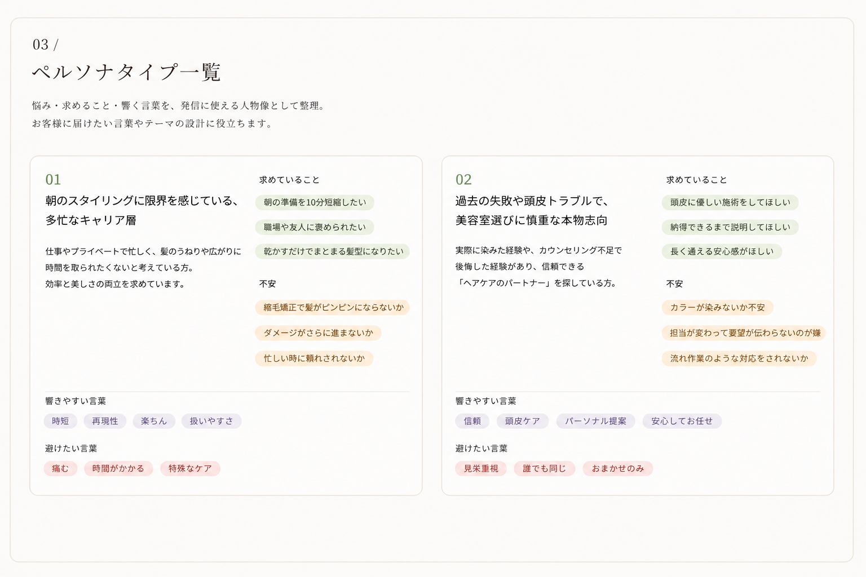Select the '特殊なケア' avoid-word chip

click(x=190, y=468)
